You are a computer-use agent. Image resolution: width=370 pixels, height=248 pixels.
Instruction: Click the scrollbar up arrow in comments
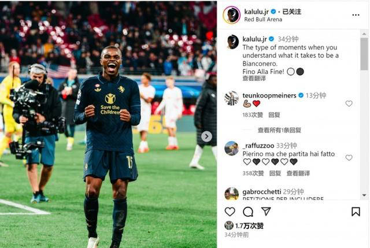[x=364, y=34]
